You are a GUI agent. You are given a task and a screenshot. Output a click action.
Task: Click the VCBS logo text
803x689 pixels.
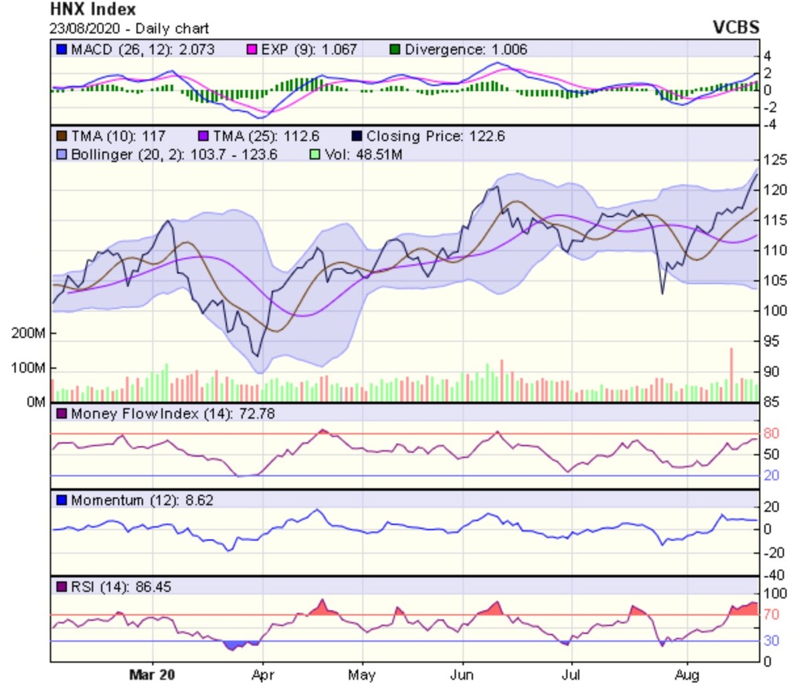coord(736,27)
